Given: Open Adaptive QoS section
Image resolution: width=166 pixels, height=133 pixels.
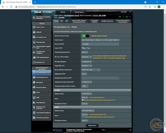Looking at the screenshot, I should coord(41,47).
